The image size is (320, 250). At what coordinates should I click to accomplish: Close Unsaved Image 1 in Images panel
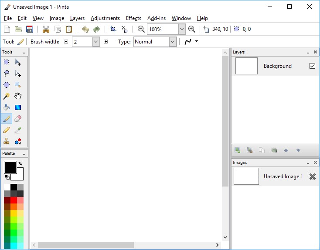point(313,177)
